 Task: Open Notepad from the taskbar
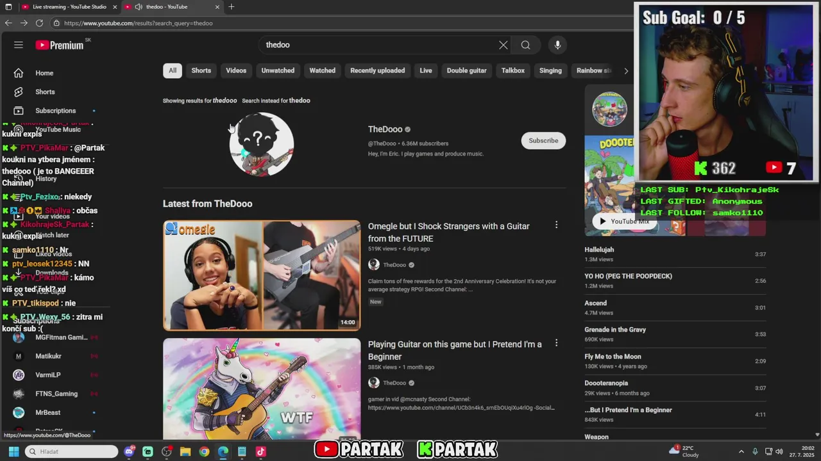(242, 451)
